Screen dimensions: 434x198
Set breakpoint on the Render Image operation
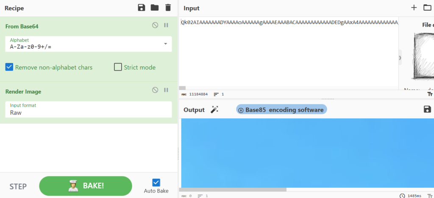pos(166,90)
